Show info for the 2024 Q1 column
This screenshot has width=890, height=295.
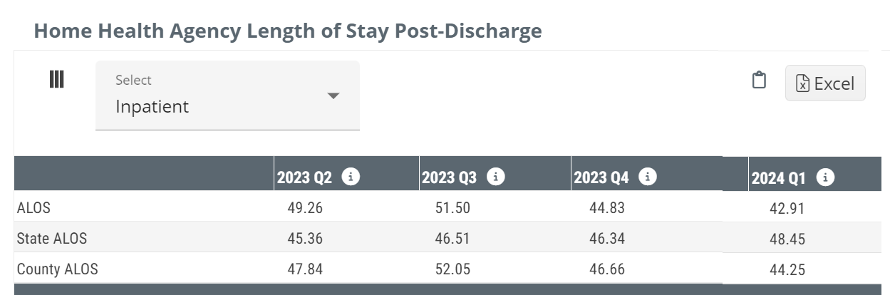pyautogui.click(x=825, y=178)
